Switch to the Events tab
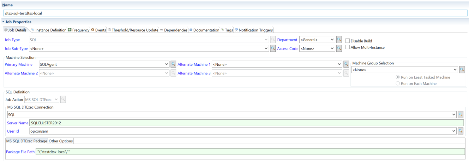The width and height of the screenshot is (469, 161). click(98, 30)
